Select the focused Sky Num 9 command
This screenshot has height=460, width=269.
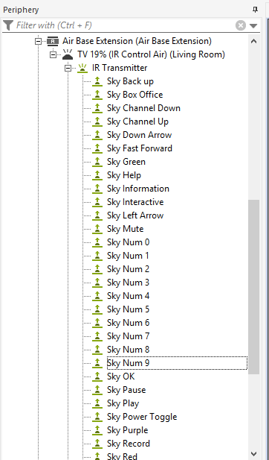[x=177, y=363]
